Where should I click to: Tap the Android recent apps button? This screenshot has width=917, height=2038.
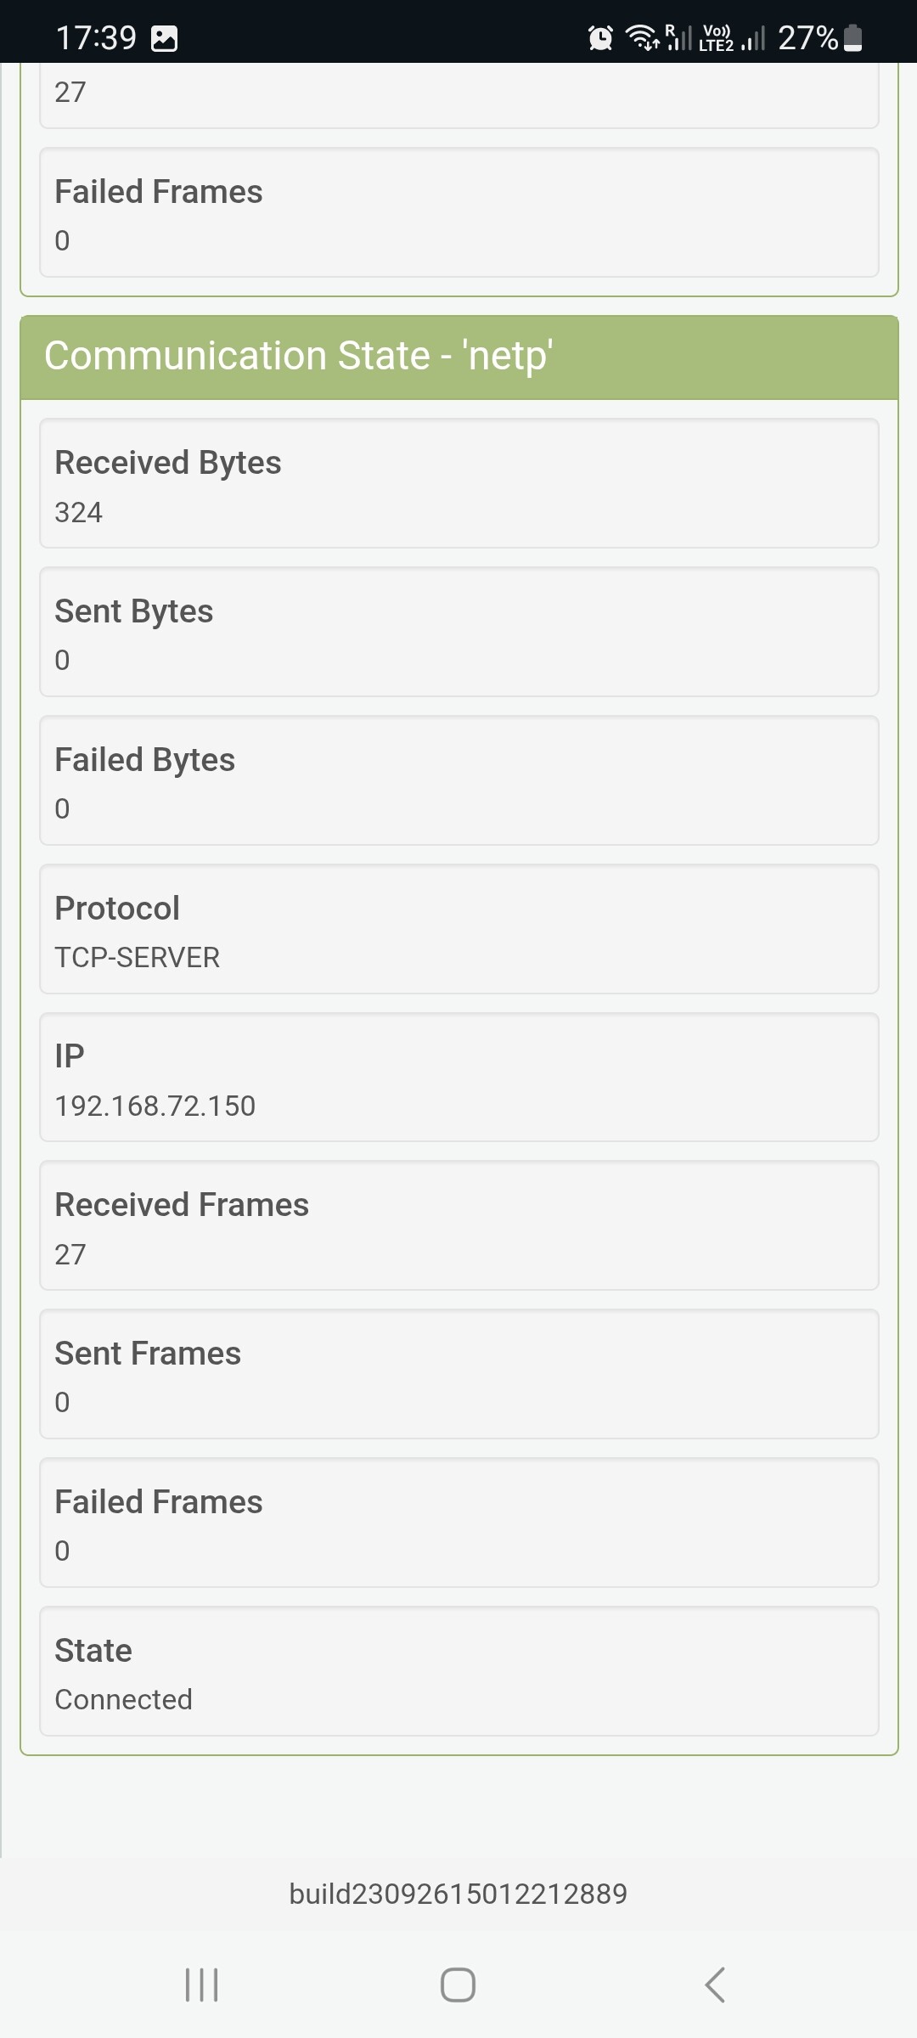[202, 1985]
